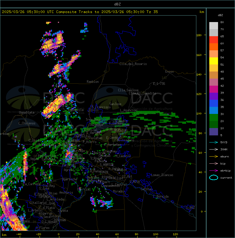Select the gray 65-70 dBZ swatch

[x=214, y=33]
